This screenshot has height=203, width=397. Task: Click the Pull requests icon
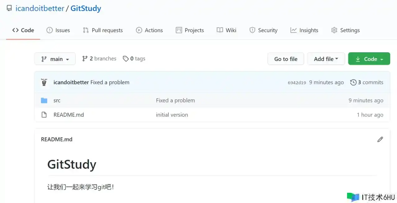point(86,30)
